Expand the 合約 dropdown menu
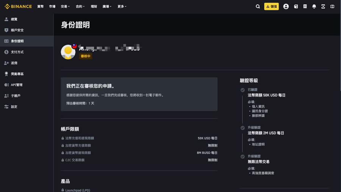341x192 pixels. coord(80,6)
